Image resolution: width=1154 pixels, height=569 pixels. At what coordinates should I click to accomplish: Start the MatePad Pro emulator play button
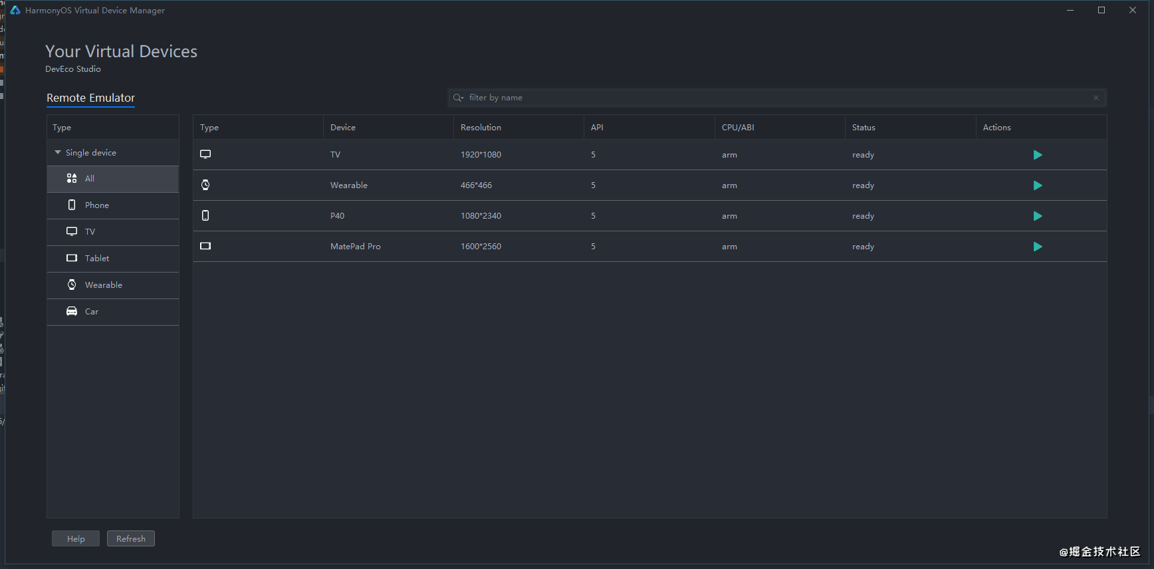coord(1038,247)
